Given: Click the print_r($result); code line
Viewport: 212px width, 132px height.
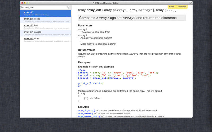Looking at the screenshot, I should (90, 83).
